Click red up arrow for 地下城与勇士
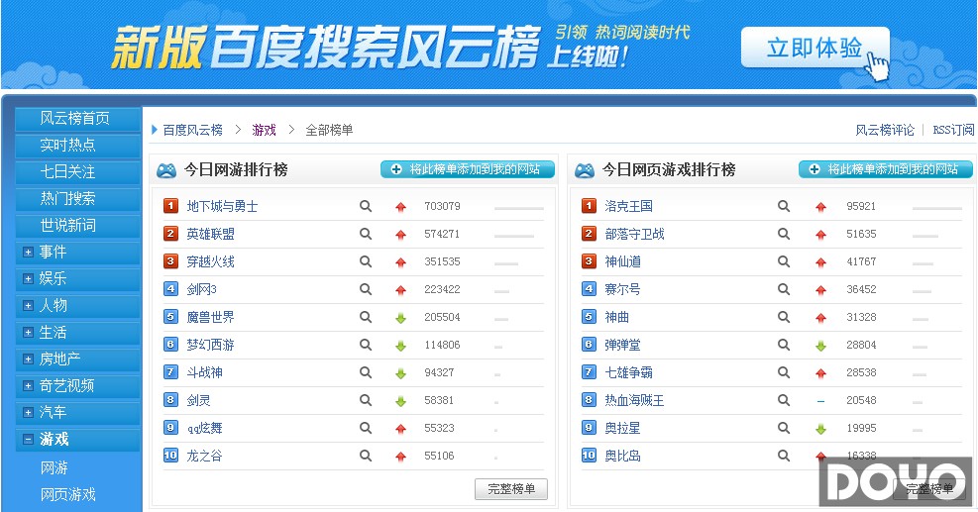The width and height of the screenshot is (978, 512). pyautogui.click(x=400, y=207)
